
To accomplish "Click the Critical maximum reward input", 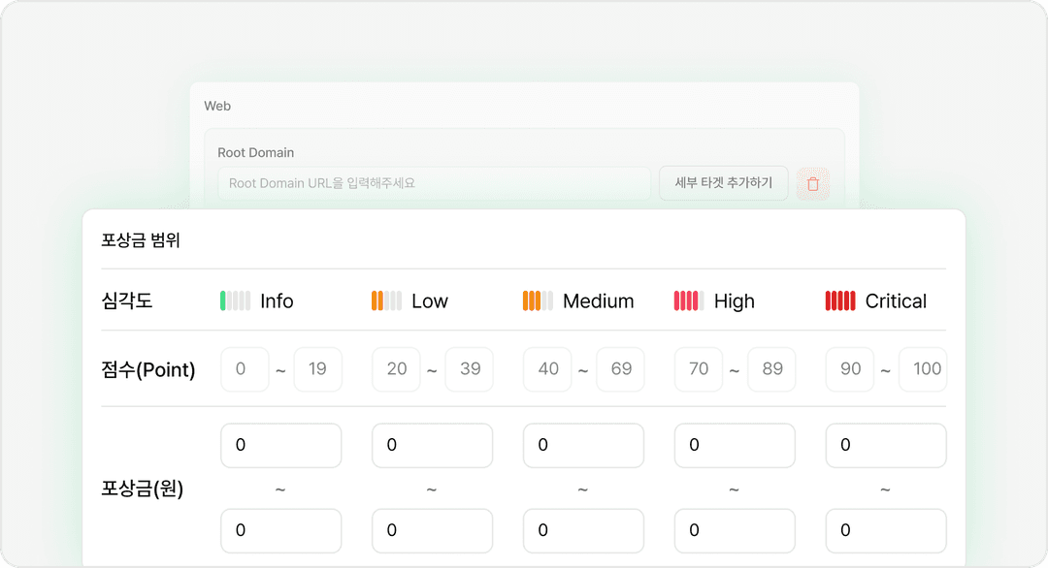I will pos(885,530).
